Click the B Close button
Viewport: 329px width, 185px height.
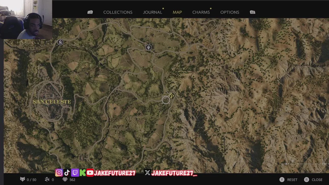pos(313,180)
